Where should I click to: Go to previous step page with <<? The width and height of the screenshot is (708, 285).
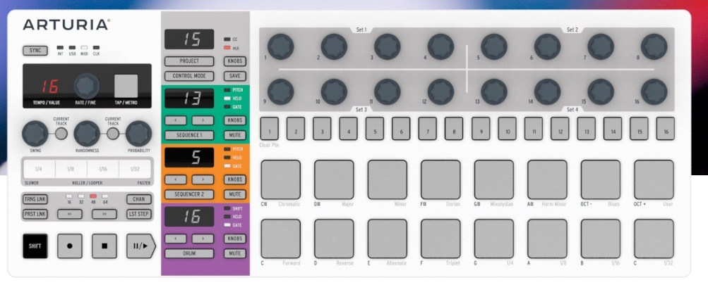[70, 214]
